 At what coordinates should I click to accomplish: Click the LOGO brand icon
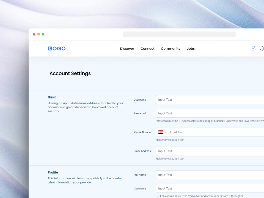(x=57, y=48)
